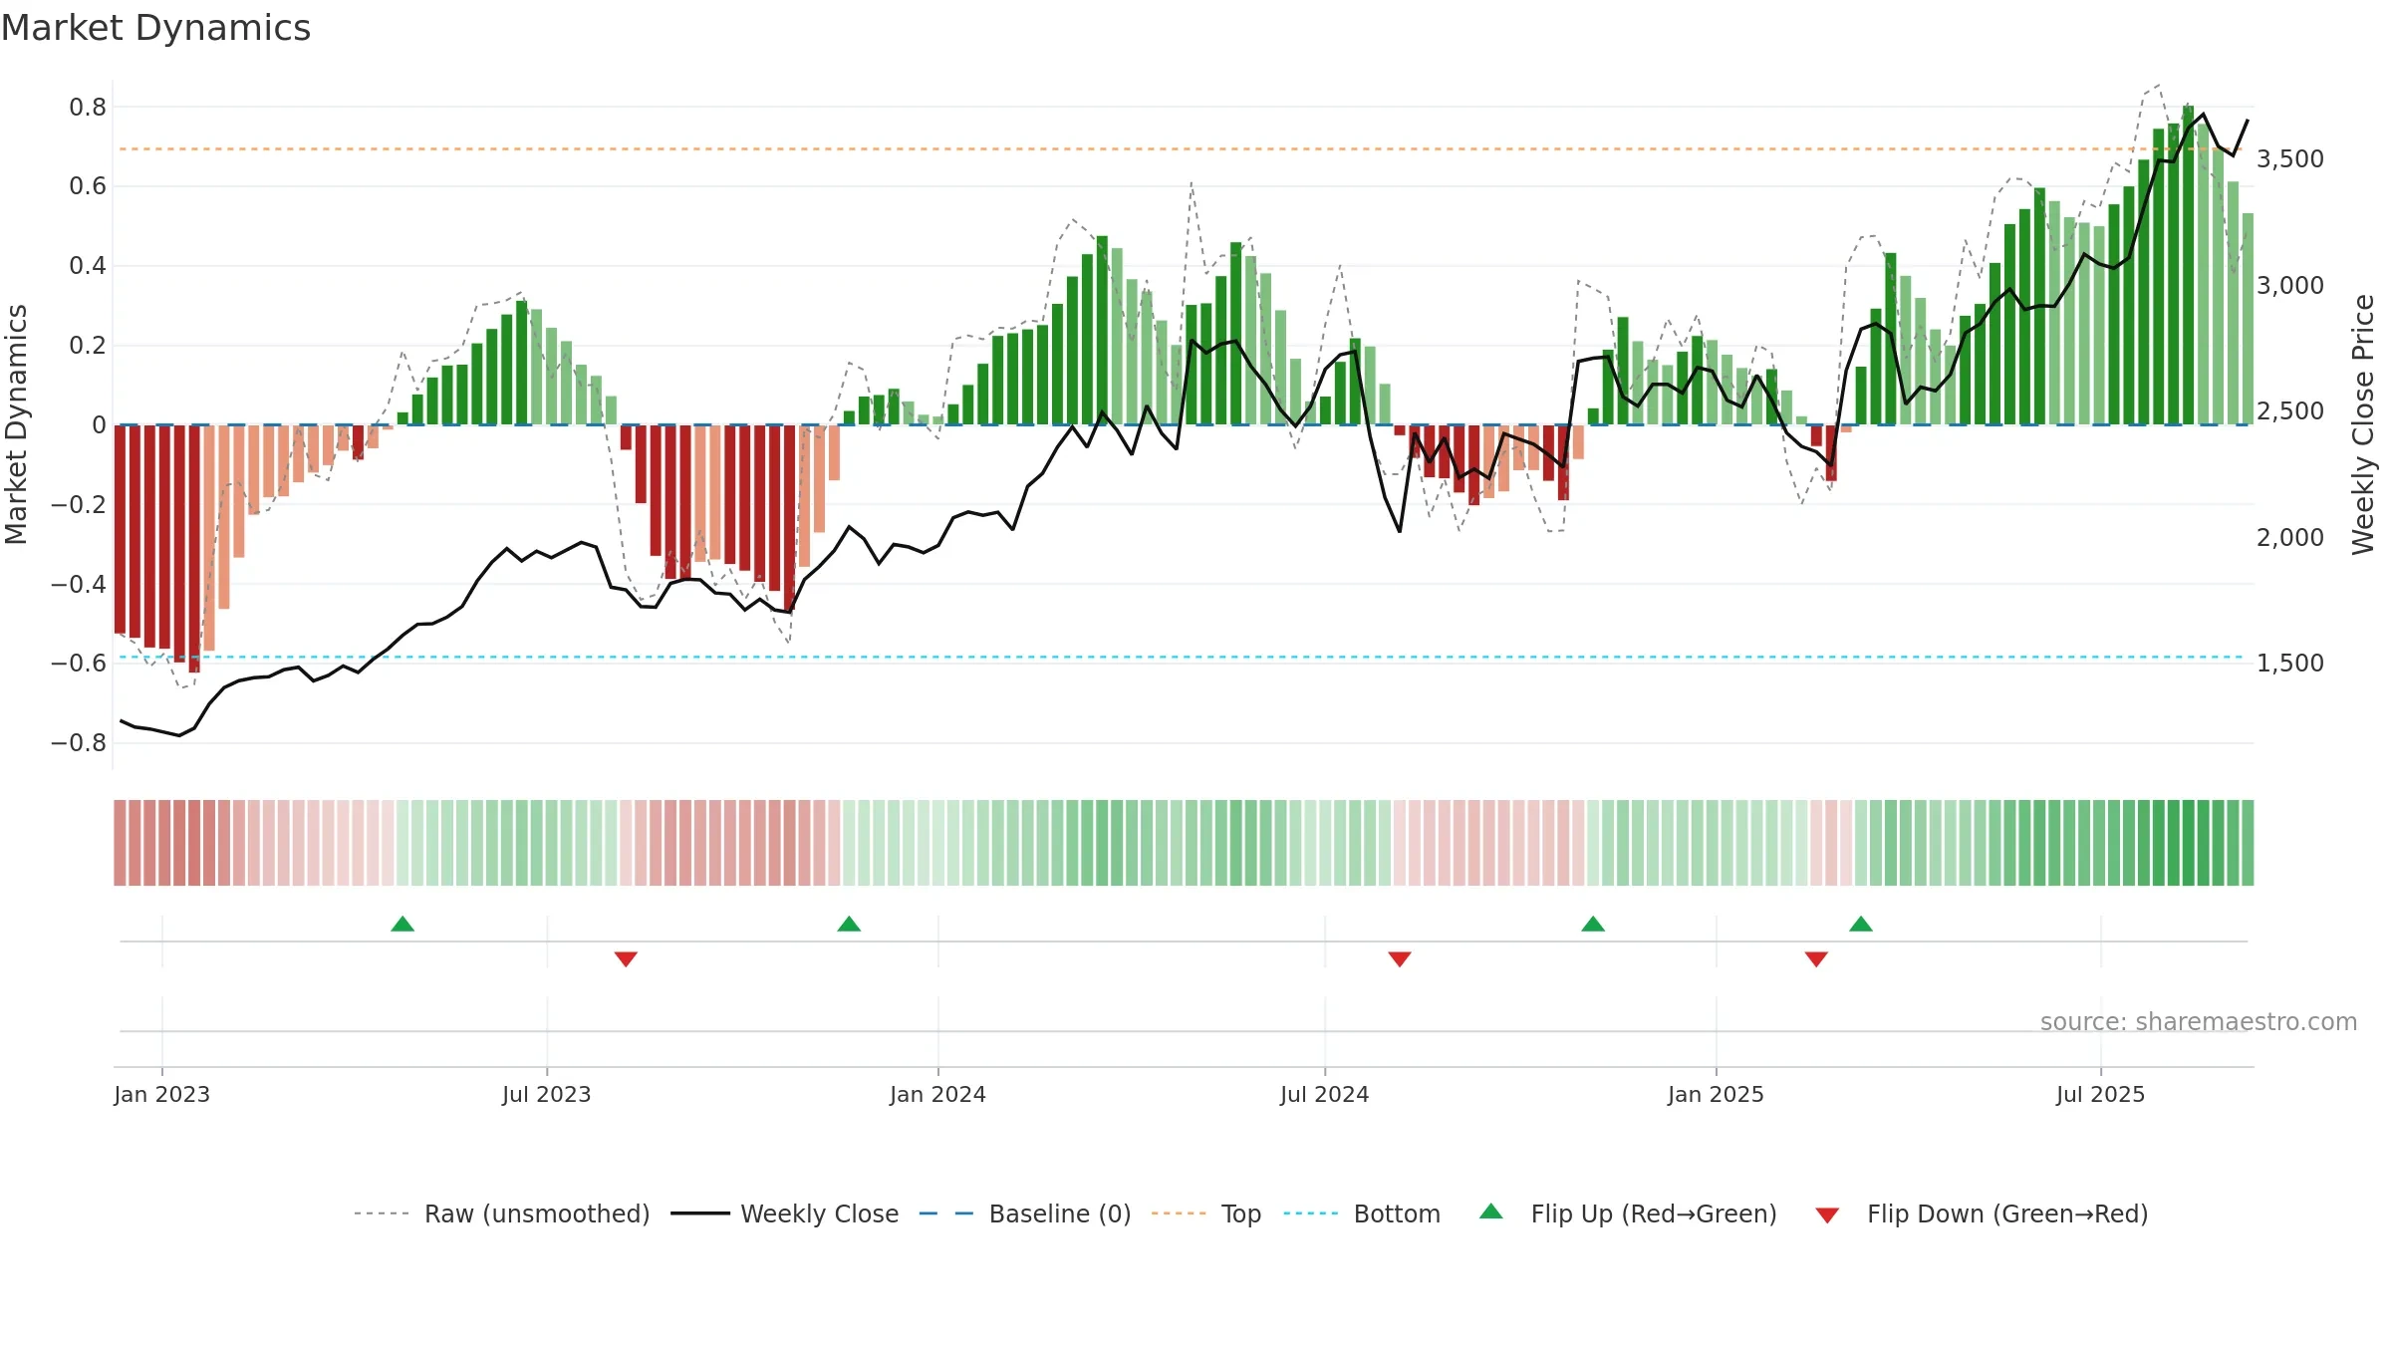Click the dark red heatmap cell at far left
Image resolution: width=2391 pixels, height=1345 pixels.
click(x=120, y=843)
